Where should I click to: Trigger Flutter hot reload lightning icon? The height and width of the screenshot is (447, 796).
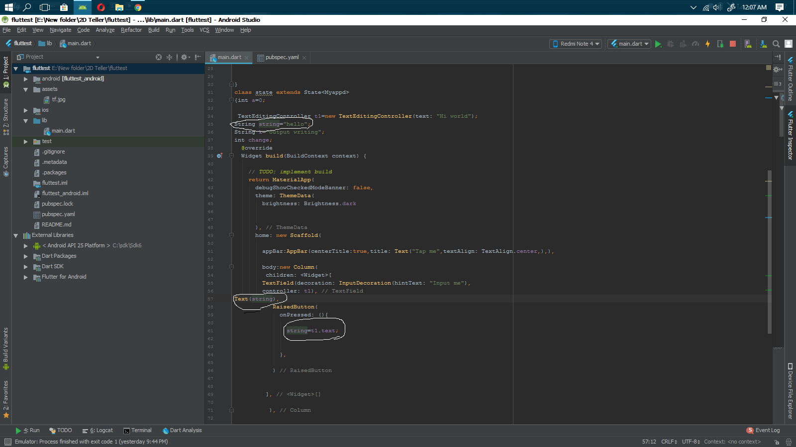click(x=707, y=44)
